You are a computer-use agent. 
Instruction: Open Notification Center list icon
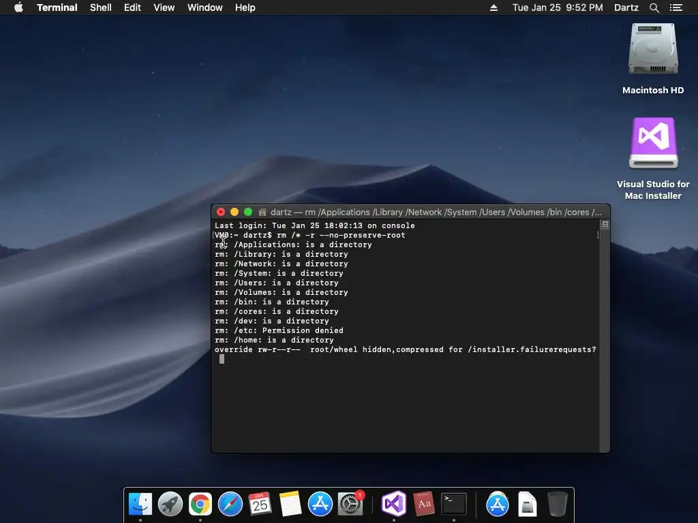tap(676, 7)
